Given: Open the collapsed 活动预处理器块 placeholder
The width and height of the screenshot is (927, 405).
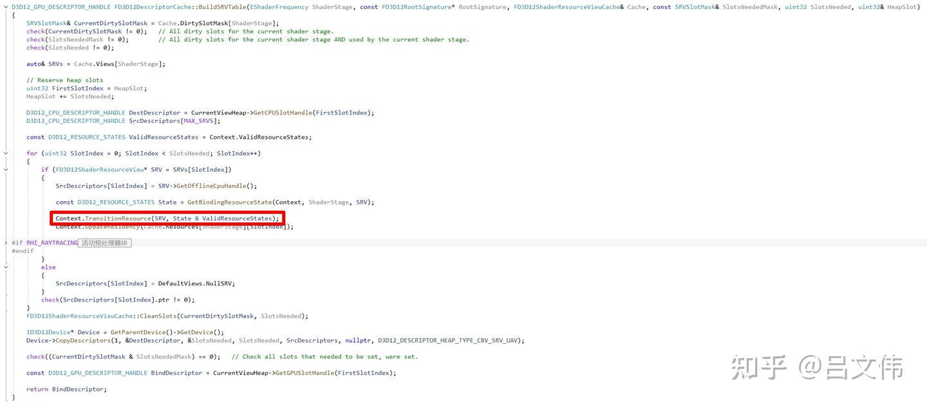Looking at the screenshot, I should (x=104, y=243).
